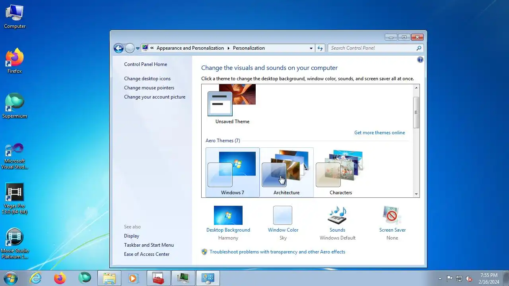Screen dimensions: 509x286
Task: Open the Screen Saver icon
Action: 392,215
